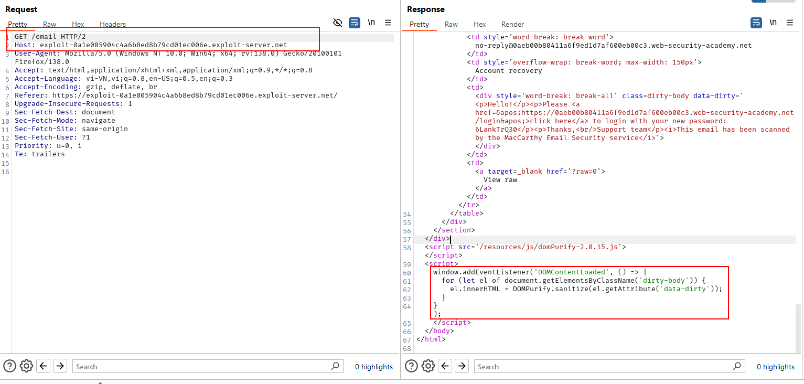Toggle line wrap icon in Response panel
The image size is (804, 384).
pos(756,23)
